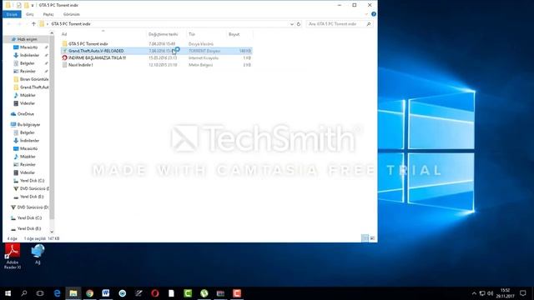Sort by the Boyut column header
This screenshot has height=300, width=534.
[x=234, y=34]
